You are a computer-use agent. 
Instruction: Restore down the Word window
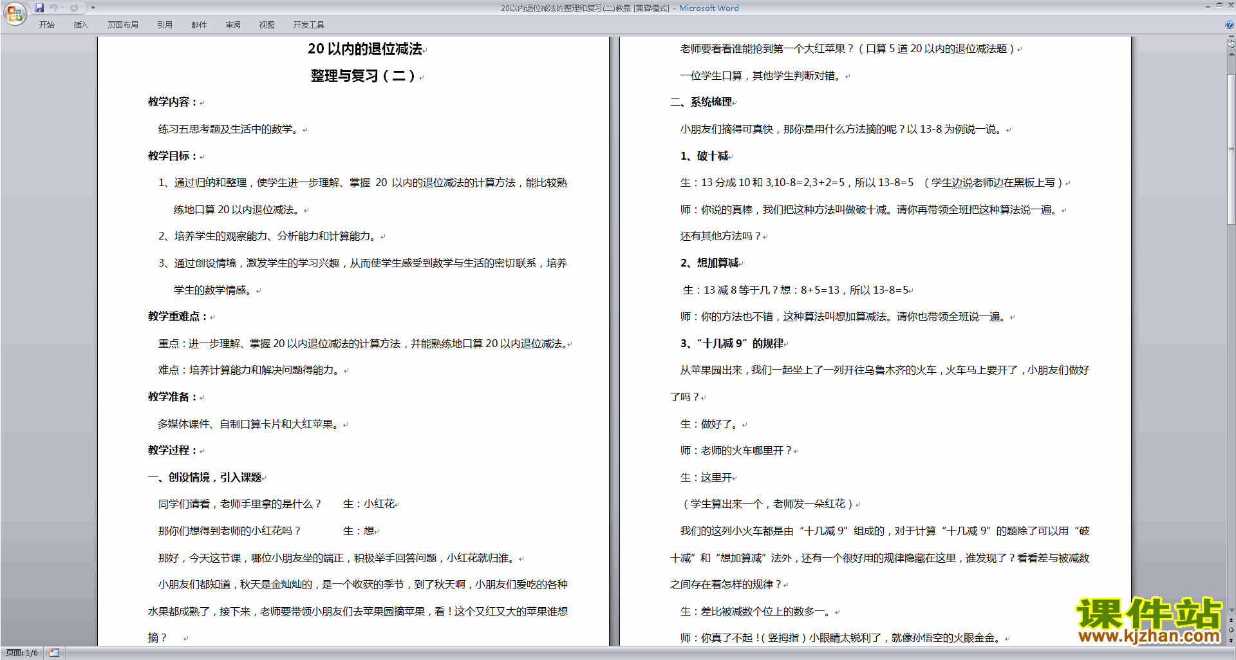pyautogui.click(x=1219, y=5)
